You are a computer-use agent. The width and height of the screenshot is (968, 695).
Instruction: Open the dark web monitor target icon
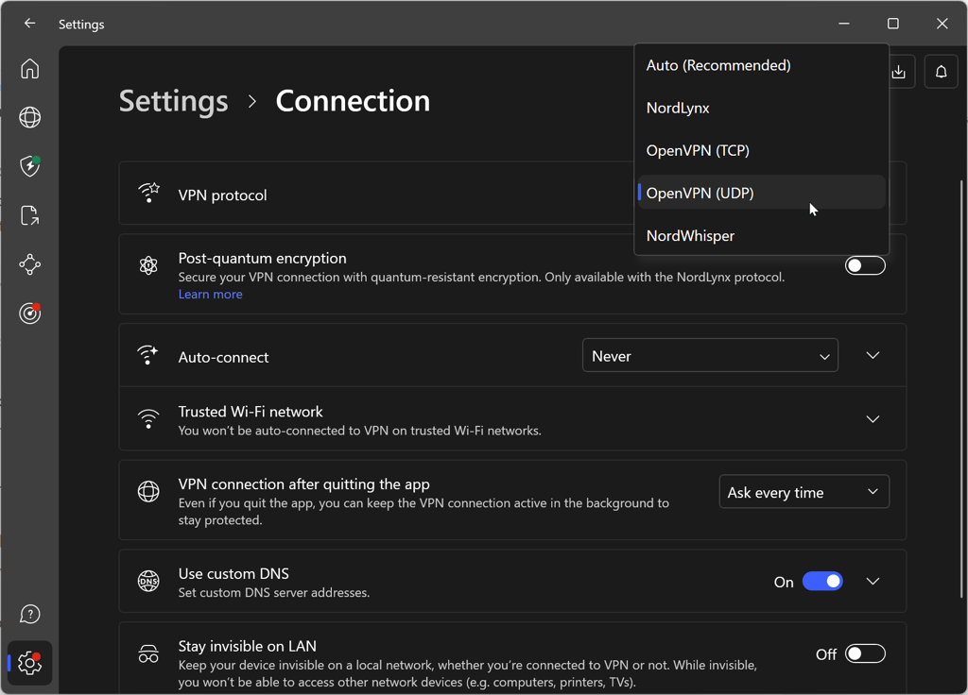point(29,314)
